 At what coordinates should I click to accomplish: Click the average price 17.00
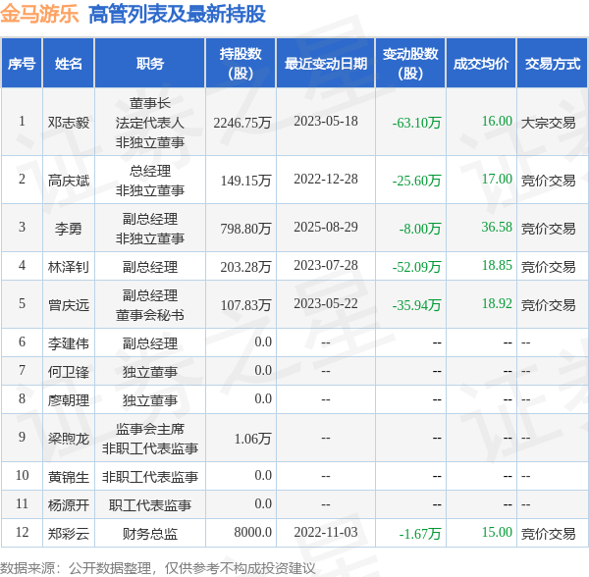497,179
